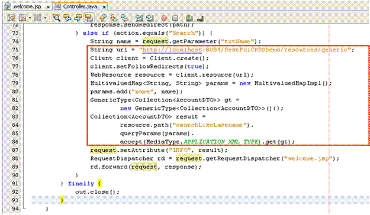Close the Controller.java tab
Screen dimensions: 370x215
[104, 7]
